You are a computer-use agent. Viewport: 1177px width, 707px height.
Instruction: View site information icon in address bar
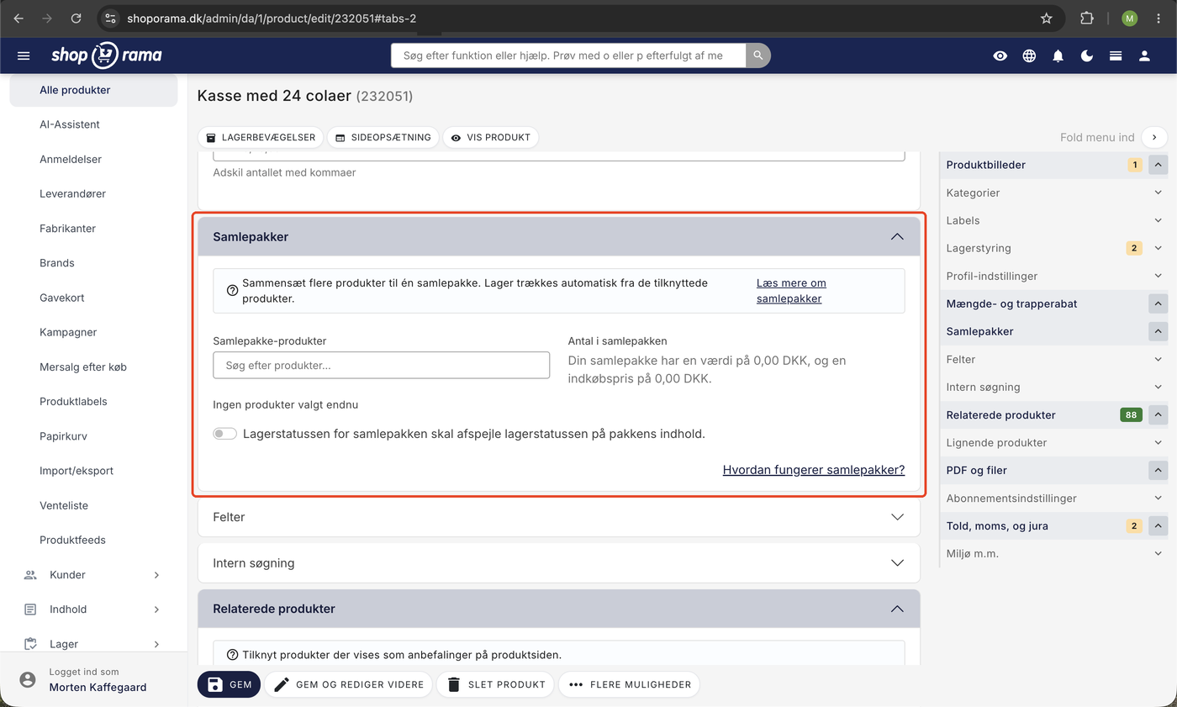pyautogui.click(x=110, y=18)
